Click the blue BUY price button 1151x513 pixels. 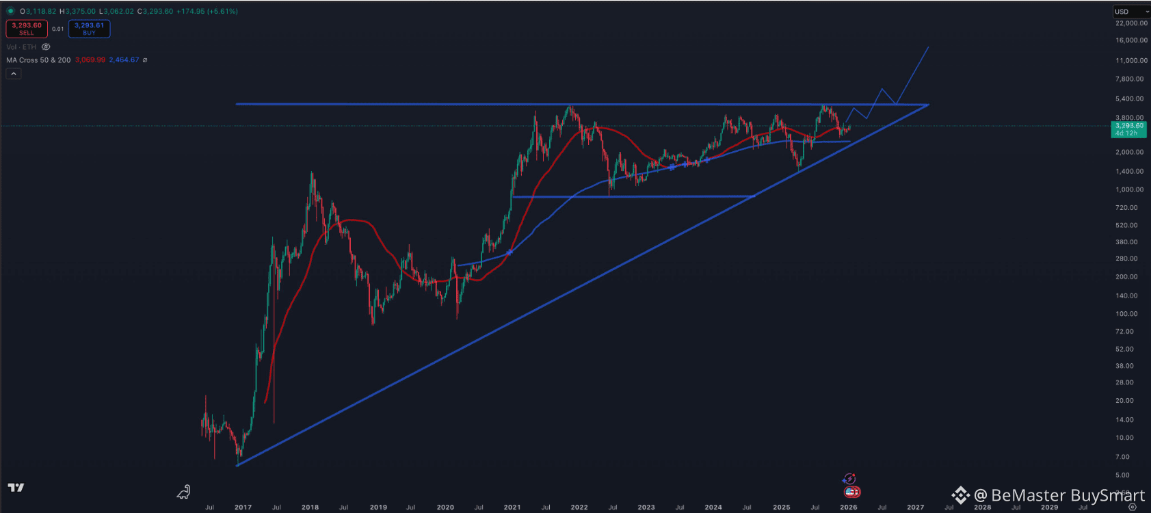[89, 29]
